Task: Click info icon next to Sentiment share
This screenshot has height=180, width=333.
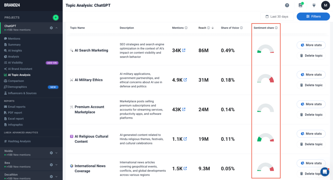Action: pyautogui.click(x=276, y=28)
